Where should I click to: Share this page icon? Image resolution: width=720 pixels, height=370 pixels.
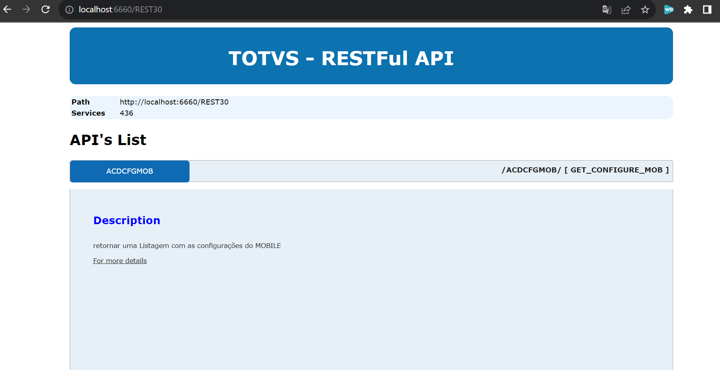click(x=626, y=10)
